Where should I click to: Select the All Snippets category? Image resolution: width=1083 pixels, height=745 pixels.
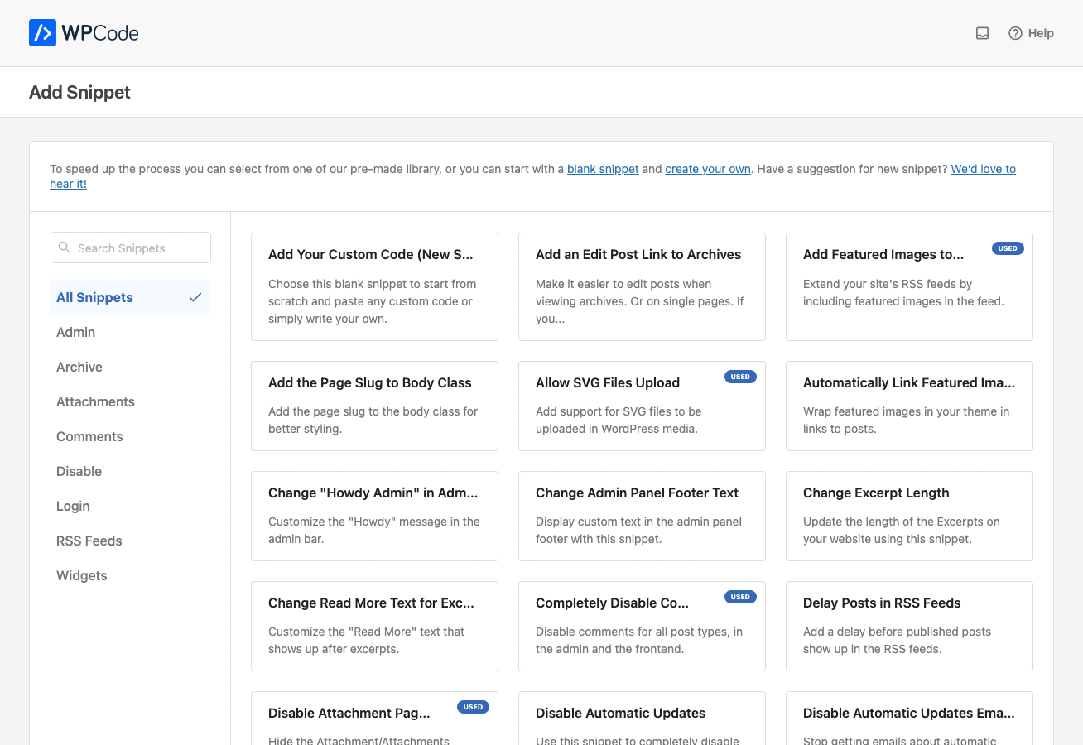pos(130,297)
